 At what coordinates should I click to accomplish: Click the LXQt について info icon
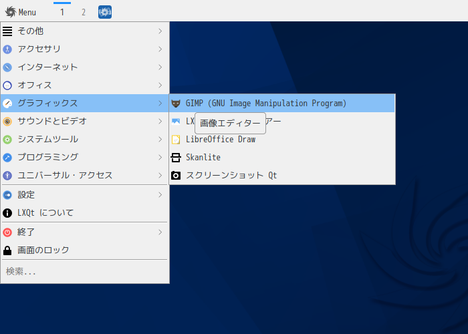(x=7, y=213)
